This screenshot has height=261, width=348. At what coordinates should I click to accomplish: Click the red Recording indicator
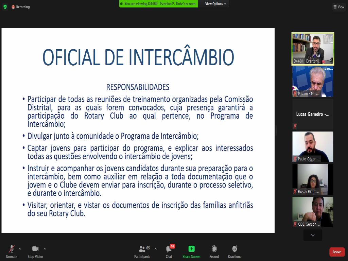tap(21, 7)
